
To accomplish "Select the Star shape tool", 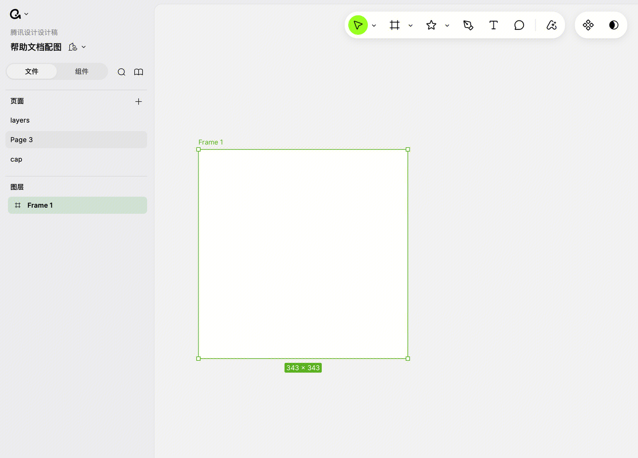I will [431, 25].
